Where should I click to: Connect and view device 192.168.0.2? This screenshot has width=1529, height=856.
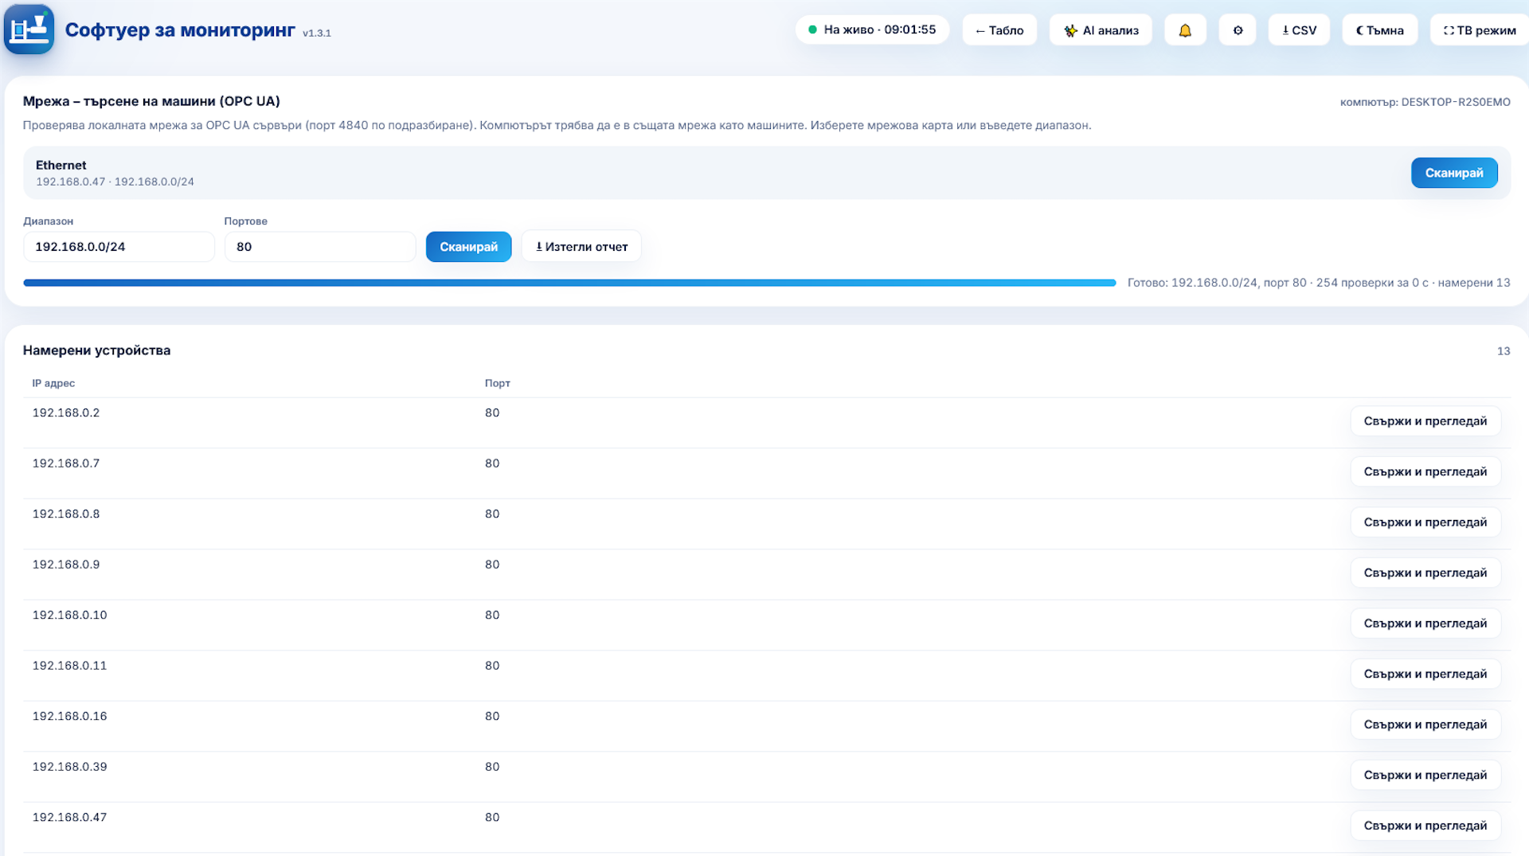point(1425,421)
